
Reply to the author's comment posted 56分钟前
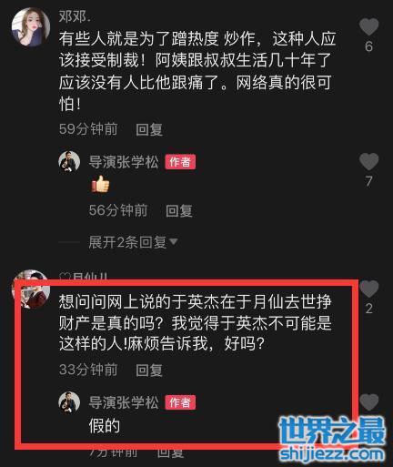[x=179, y=210]
